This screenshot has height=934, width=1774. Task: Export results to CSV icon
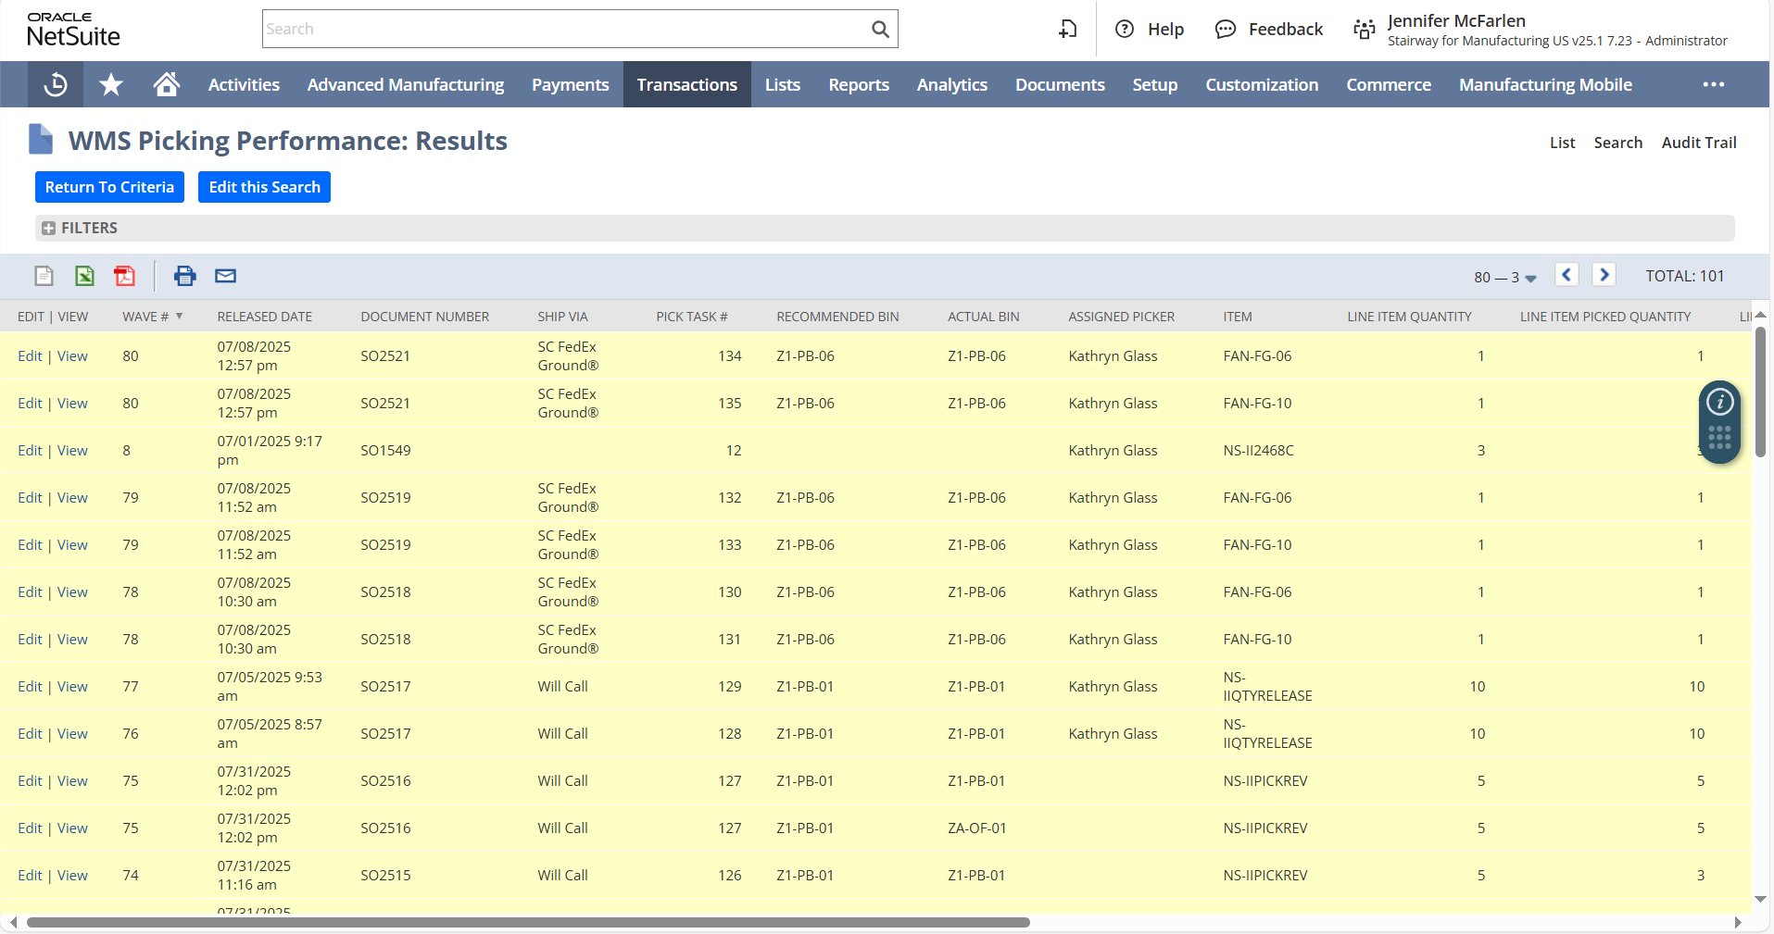[44, 276]
